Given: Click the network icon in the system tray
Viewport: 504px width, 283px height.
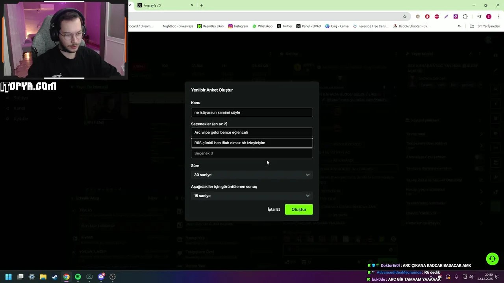Looking at the screenshot, I should point(464,277).
